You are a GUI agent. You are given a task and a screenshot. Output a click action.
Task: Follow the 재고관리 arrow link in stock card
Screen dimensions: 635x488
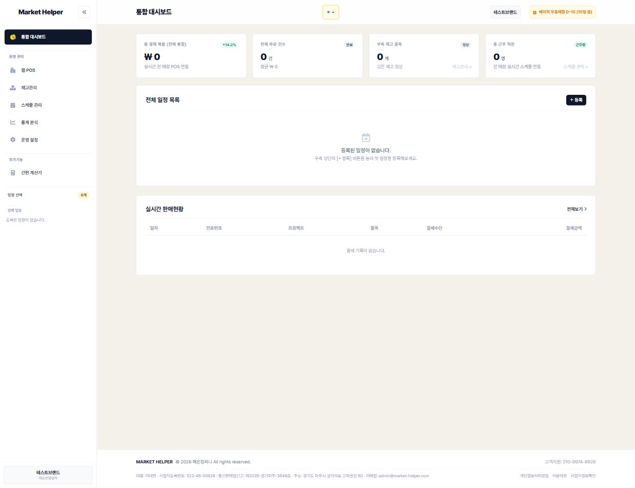462,67
